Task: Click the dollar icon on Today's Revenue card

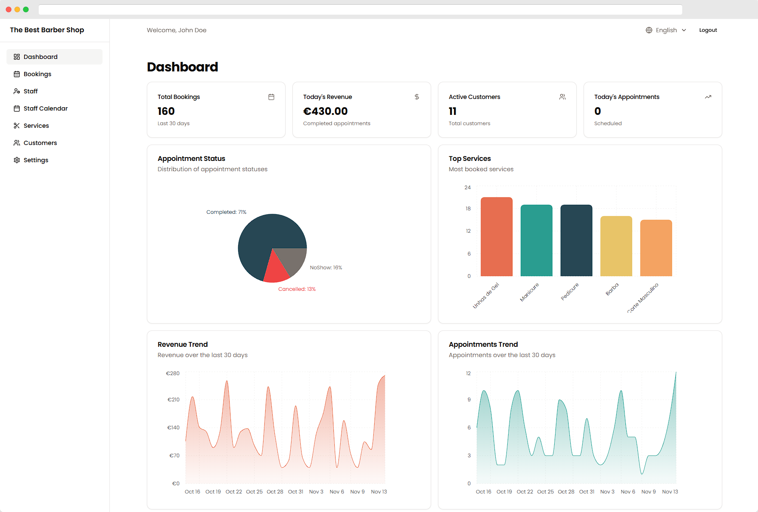Action: [x=416, y=97]
